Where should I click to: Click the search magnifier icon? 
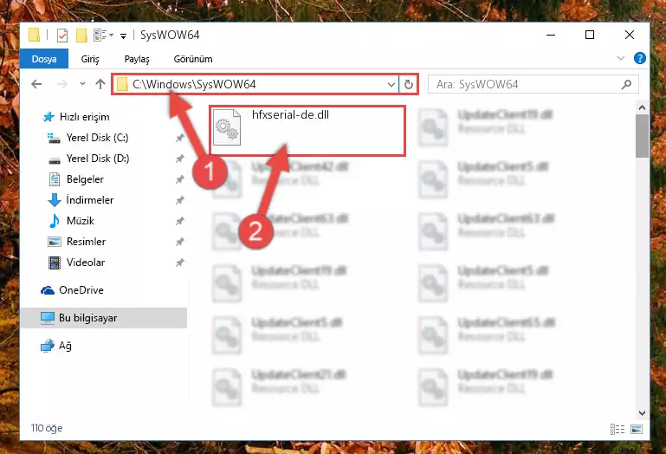(626, 84)
